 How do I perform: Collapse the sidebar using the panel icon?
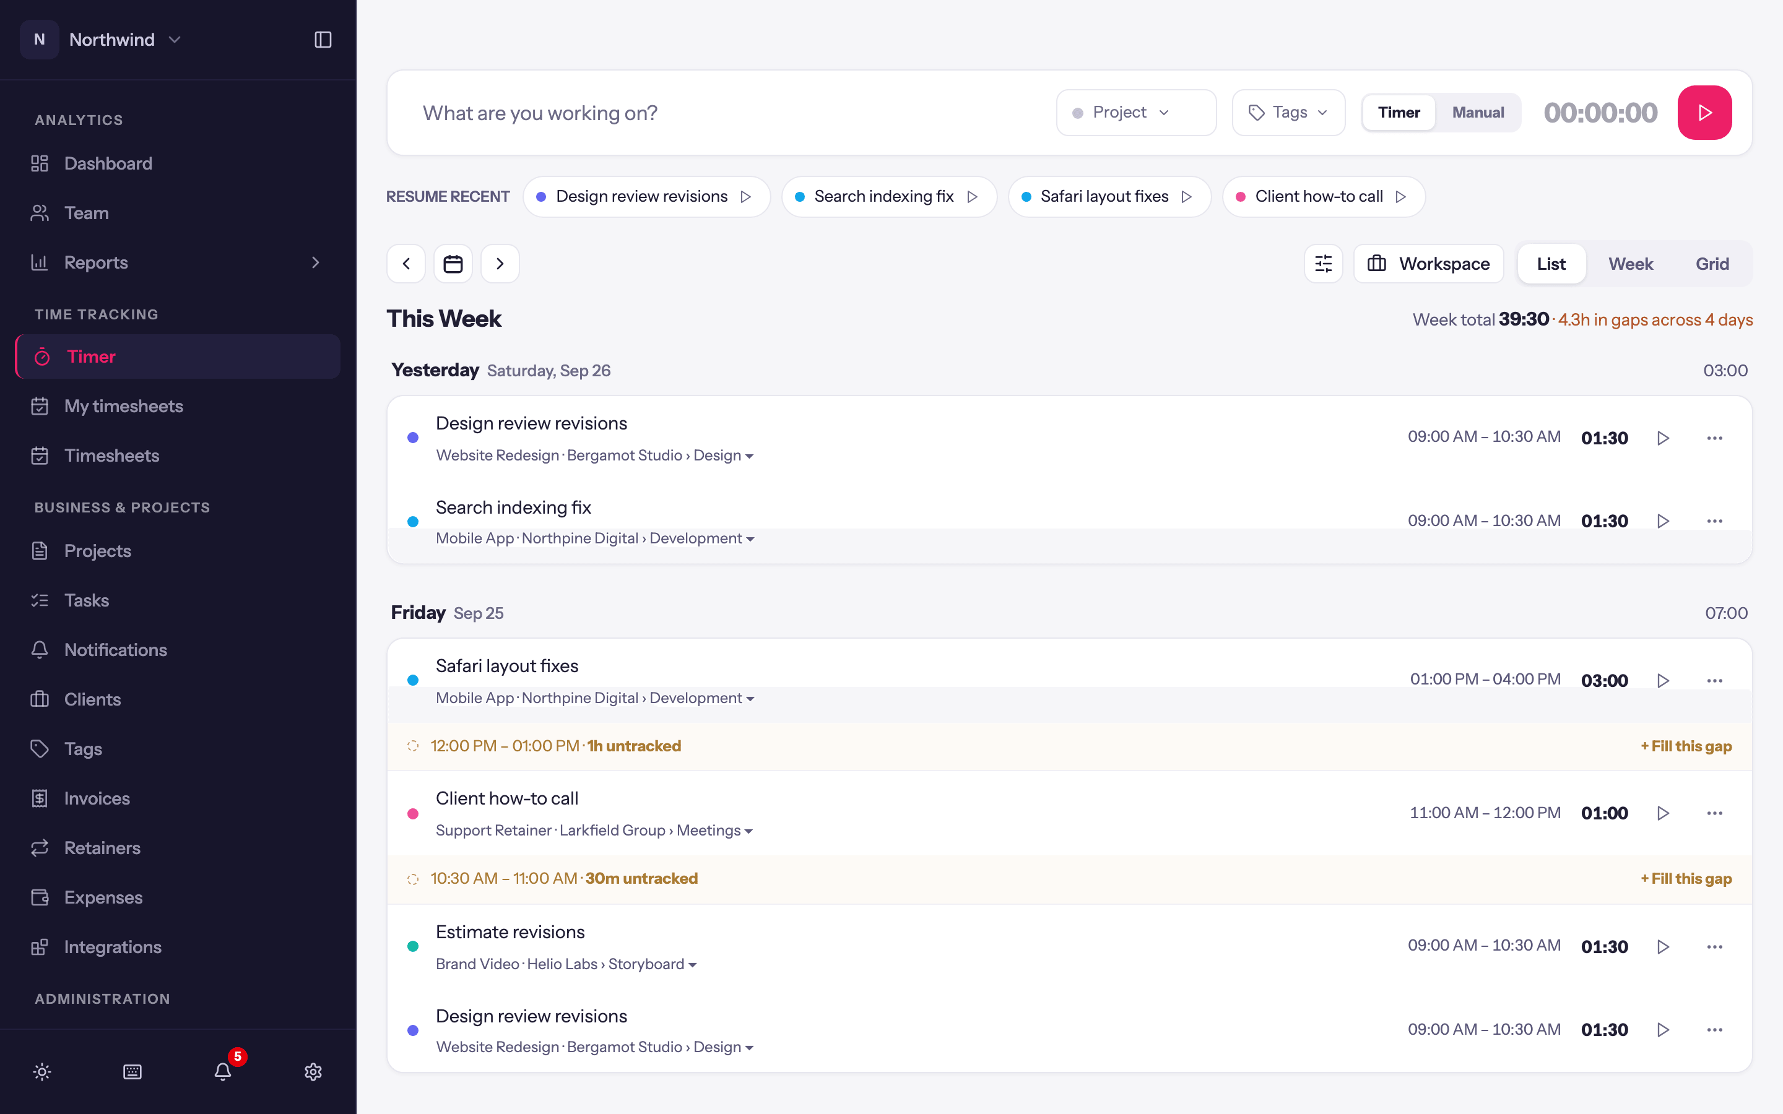coord(323,40)
